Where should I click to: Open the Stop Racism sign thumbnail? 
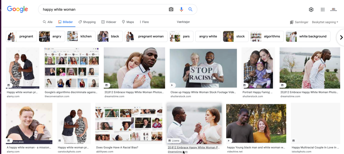tap(203, 68)
